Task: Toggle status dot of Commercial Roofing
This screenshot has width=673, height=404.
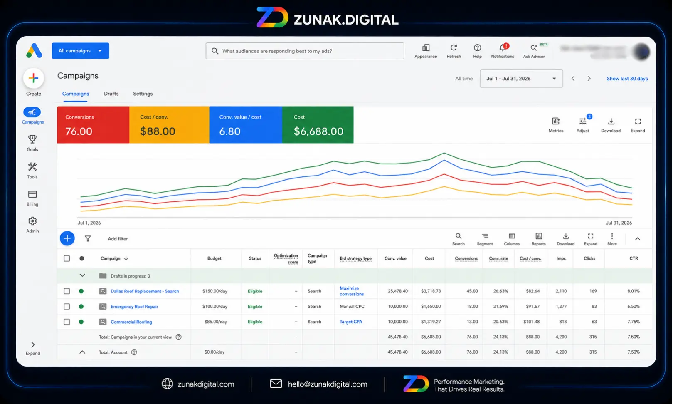Action: point(81,322)
